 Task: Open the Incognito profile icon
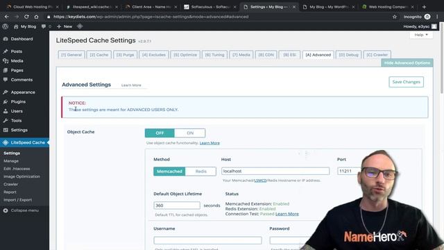pyautogui.click(x=427, y=17)
